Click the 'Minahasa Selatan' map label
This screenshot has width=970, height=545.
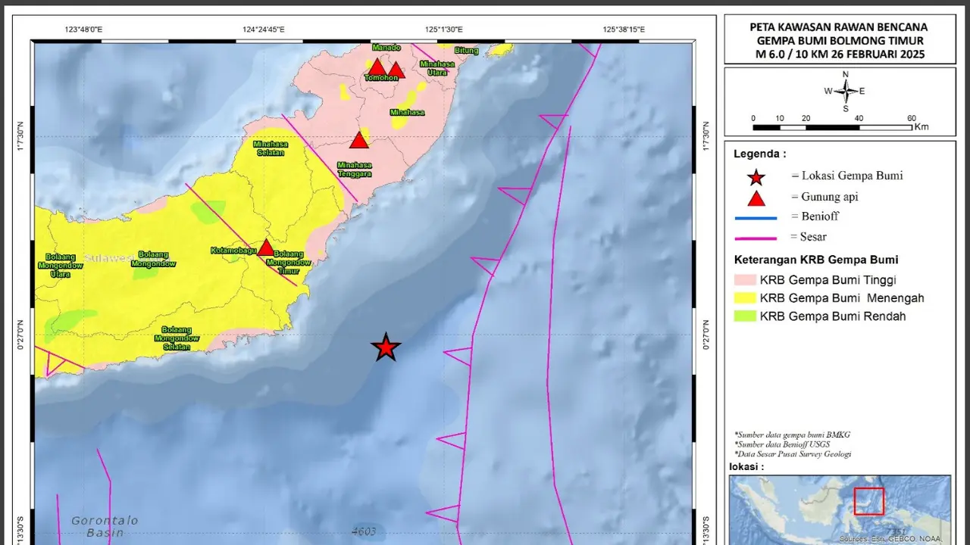pyautogui.click(x=269, y=148)
